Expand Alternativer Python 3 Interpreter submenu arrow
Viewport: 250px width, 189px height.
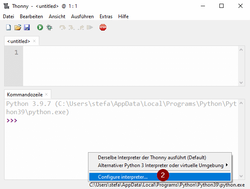pyautogui.click(x=226, y=165)
